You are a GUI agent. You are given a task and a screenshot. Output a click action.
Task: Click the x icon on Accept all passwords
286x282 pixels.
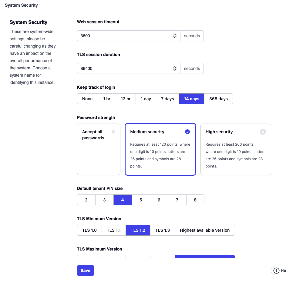coord(113,132)
